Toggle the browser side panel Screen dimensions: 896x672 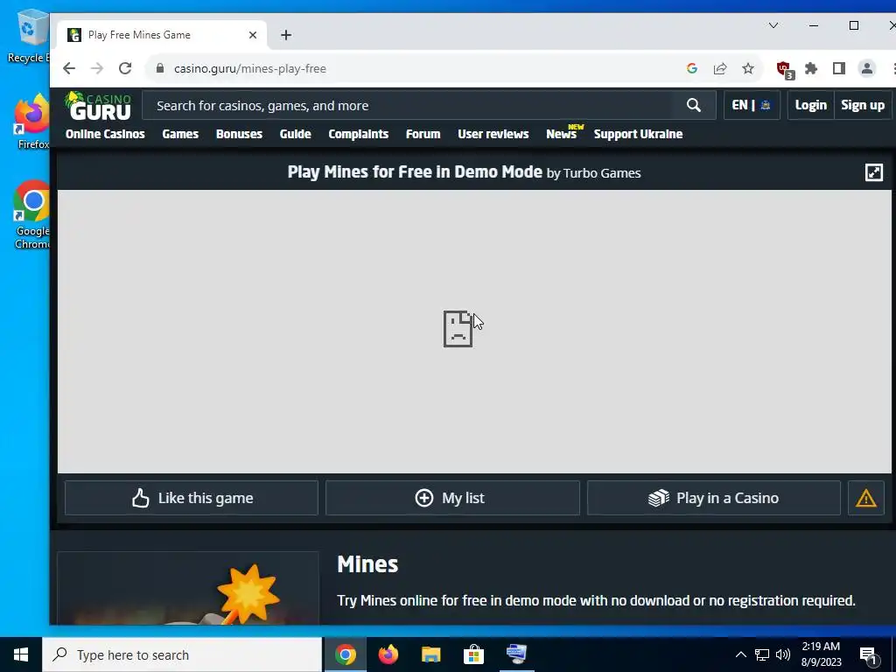[x=839, y=68]
